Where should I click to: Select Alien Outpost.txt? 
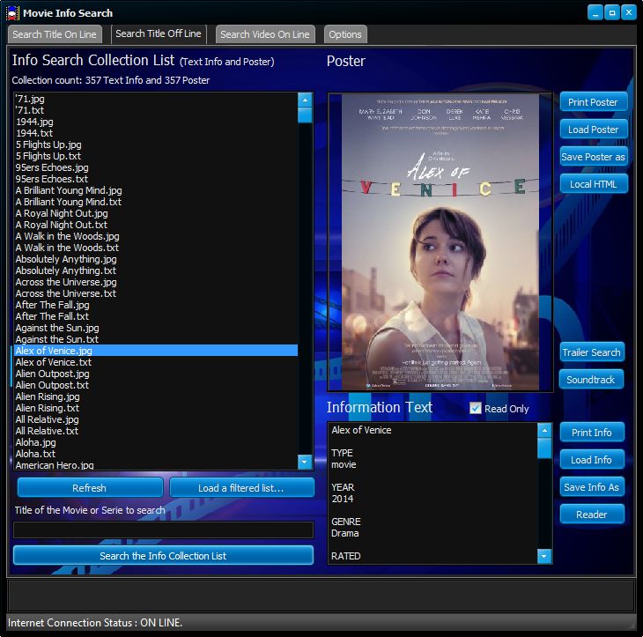point(156,385)
